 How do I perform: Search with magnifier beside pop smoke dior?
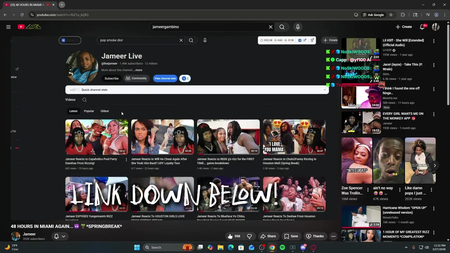[191, 40]
